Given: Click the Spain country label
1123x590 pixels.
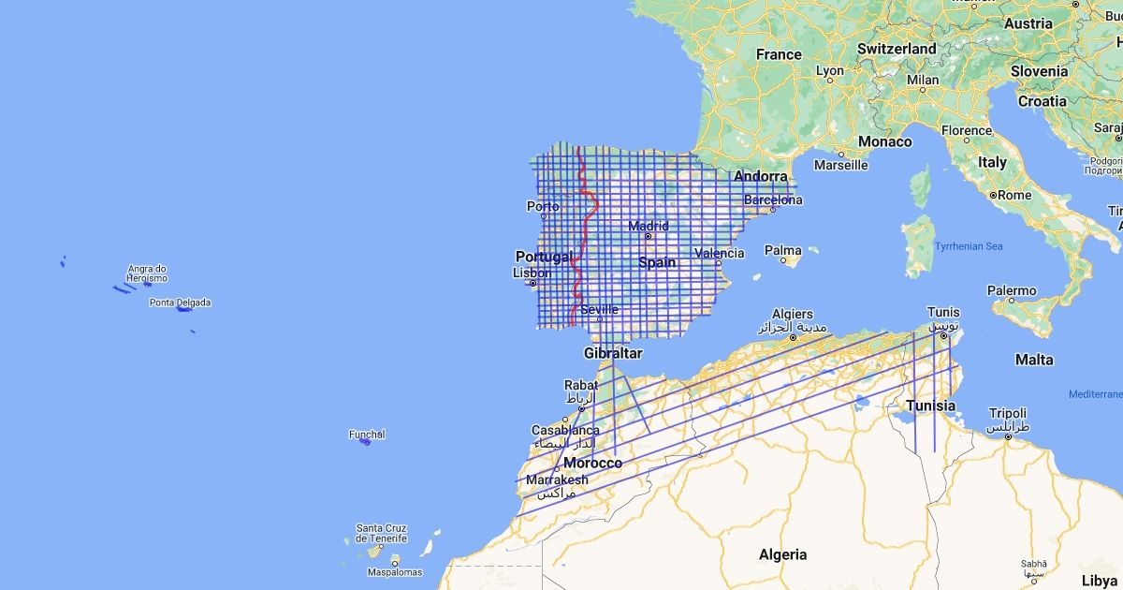Looking at the screenshot, I should click(657, 262).
